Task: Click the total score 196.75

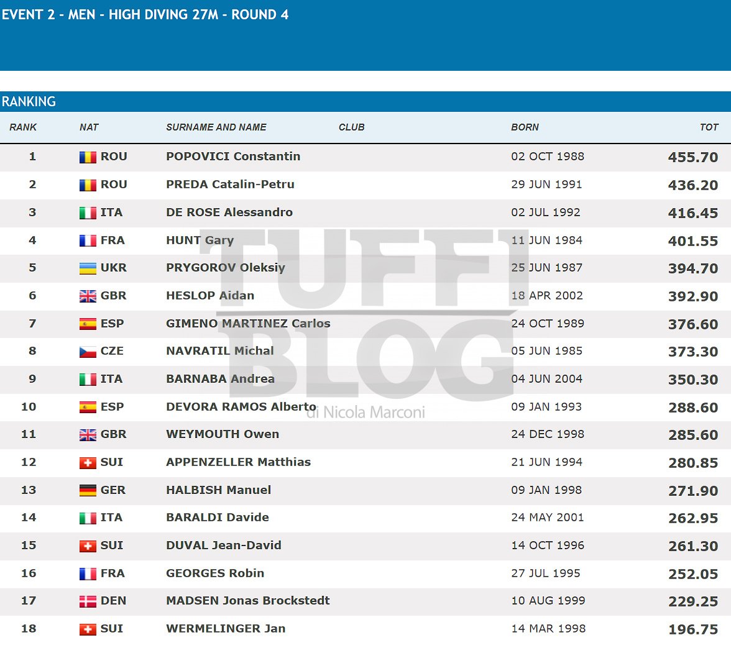Action: [693, 630]
